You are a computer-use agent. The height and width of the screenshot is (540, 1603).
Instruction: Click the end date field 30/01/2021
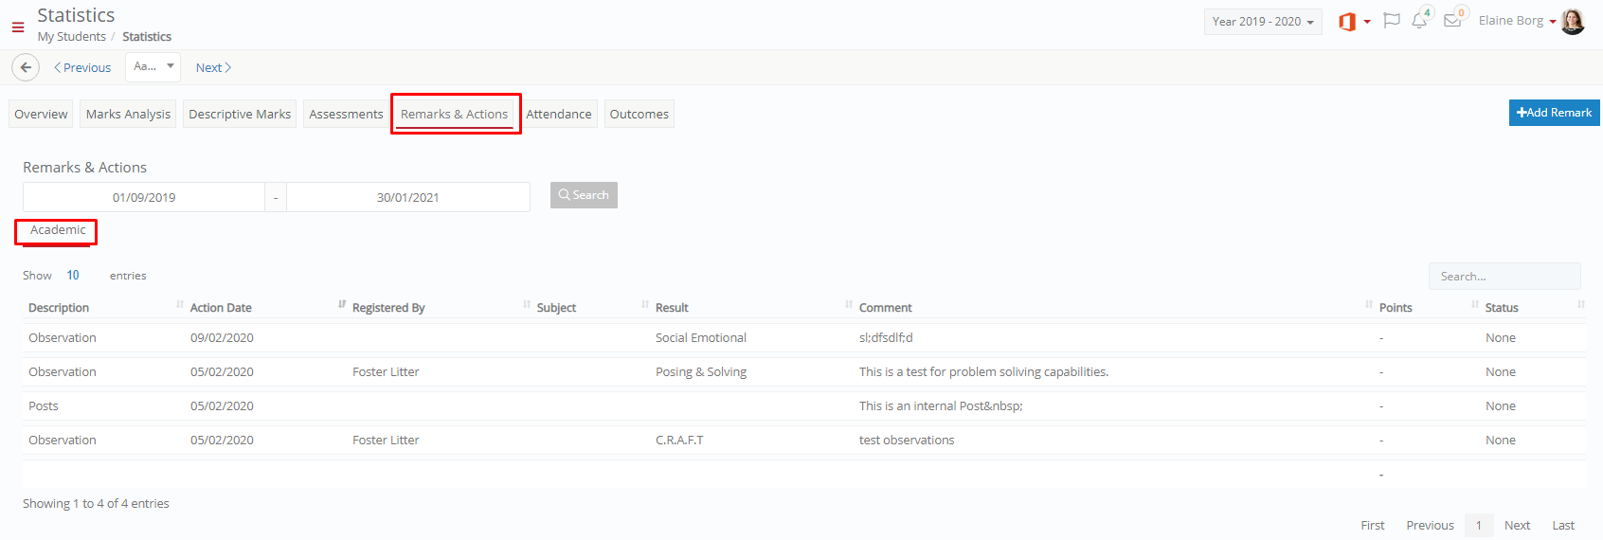(408, 197)
